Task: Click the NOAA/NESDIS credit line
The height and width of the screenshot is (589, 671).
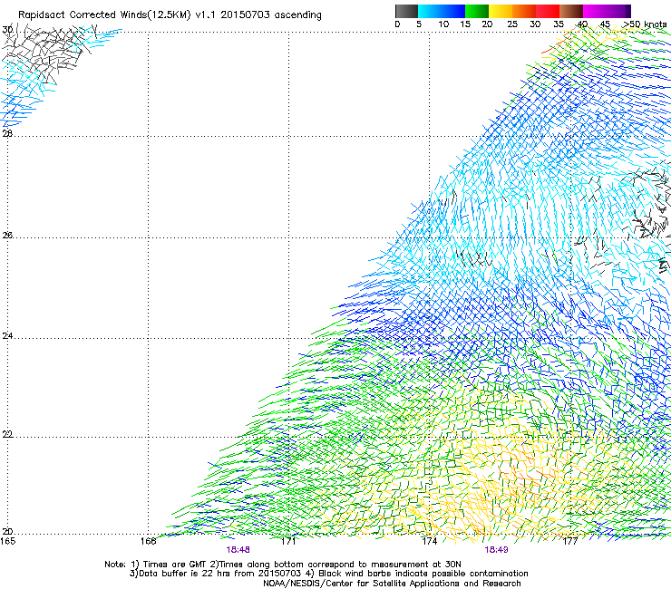Action: click(x=392, y=583)
